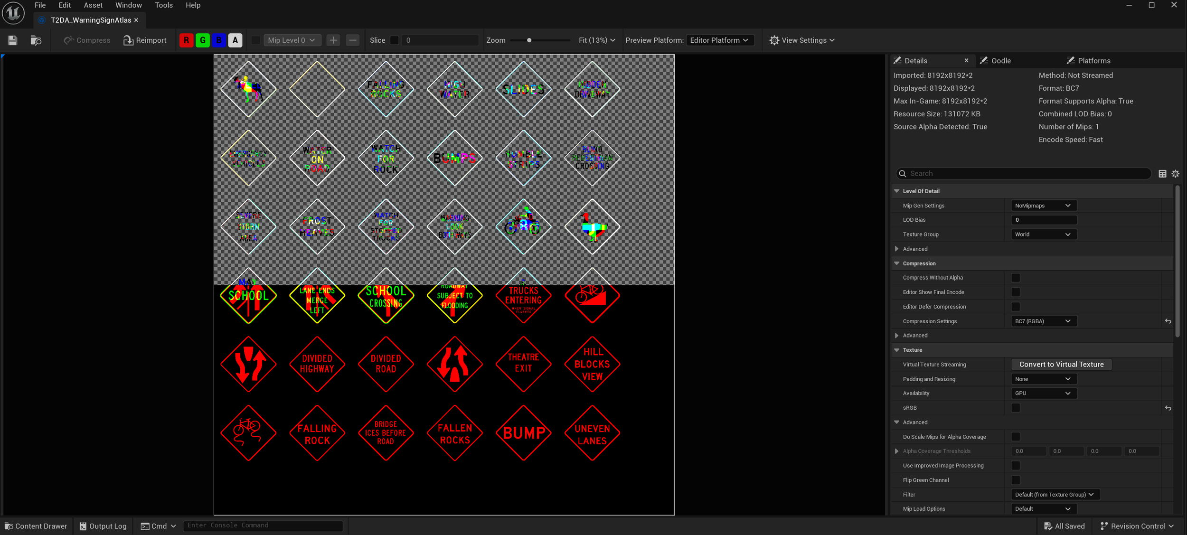Enable the sRGB checkbox
Image resolution: width=1187 pixels, height=535 pixels.
(1016, 408)
